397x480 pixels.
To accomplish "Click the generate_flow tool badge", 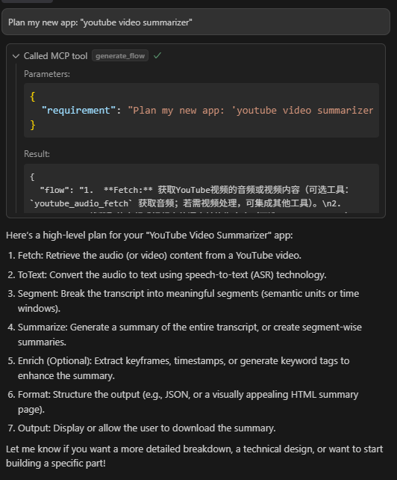I will point(120,56).
